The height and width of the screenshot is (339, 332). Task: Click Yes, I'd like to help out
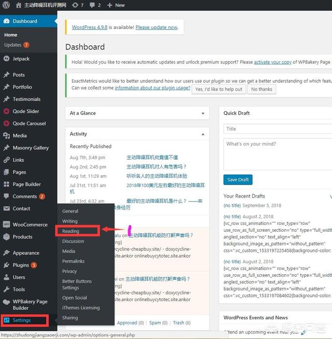218,89
